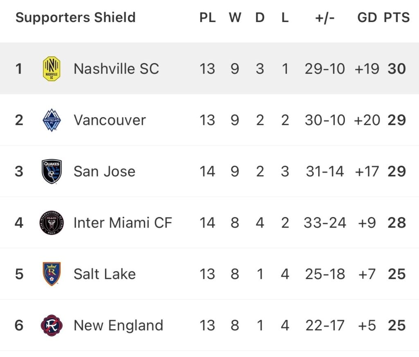This screenshot has width=419, height=357.
Task: Click the W column header
Action: point(235,18)
